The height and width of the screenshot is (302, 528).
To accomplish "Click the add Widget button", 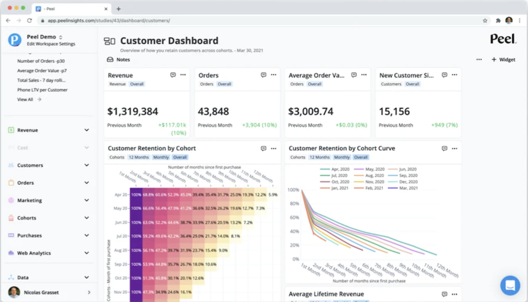I will pos(503,59).
